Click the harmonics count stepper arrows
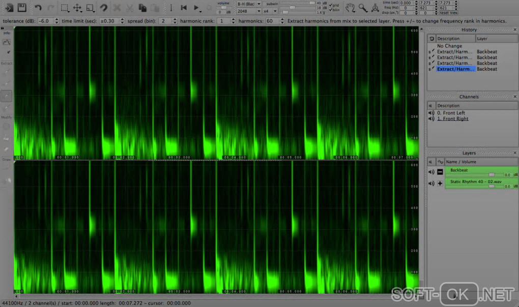Image resolution: width=519 pixels, height=307 pixels. point(282,21)
